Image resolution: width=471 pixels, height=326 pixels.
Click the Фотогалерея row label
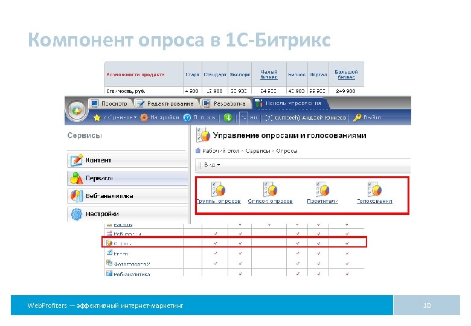pyautogui.click(x=132, y=264)
